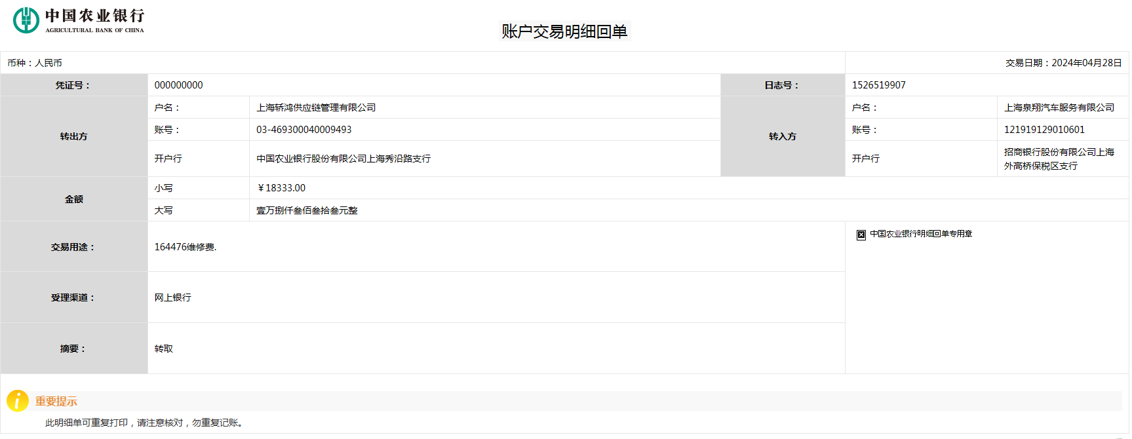Select the voucher number 000000000
Screen dimensions: 1132x439
pos(178,85)
